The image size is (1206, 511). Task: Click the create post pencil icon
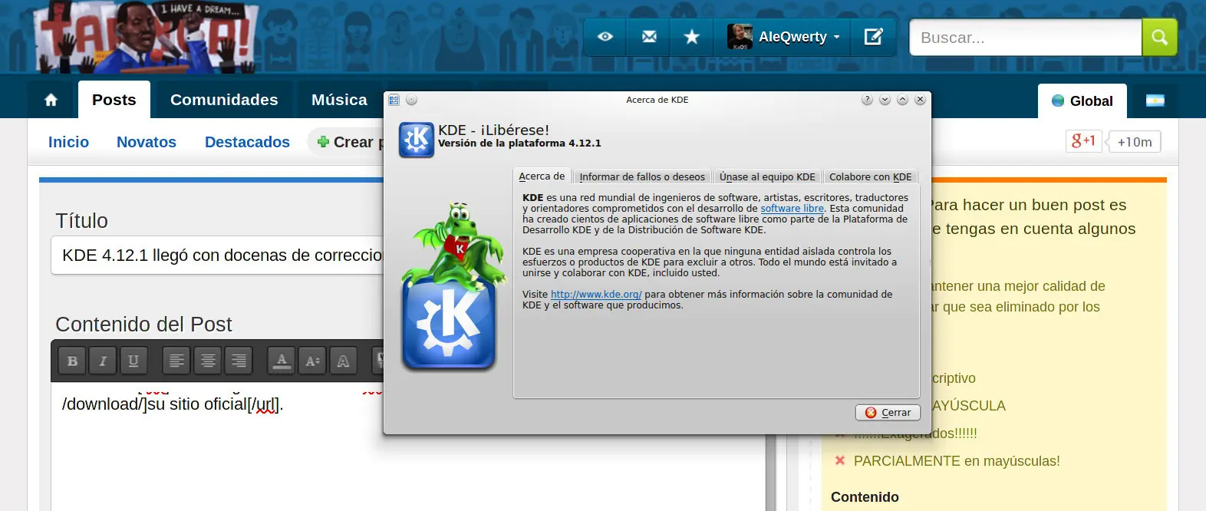click(874, 37)
